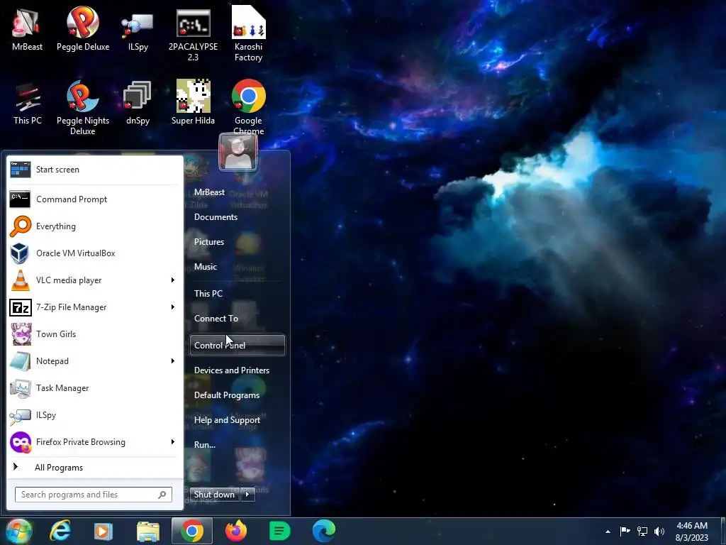Open Internet Explorer from taskbar
Screen dimensions: 726x545
[x=61, y=531]
